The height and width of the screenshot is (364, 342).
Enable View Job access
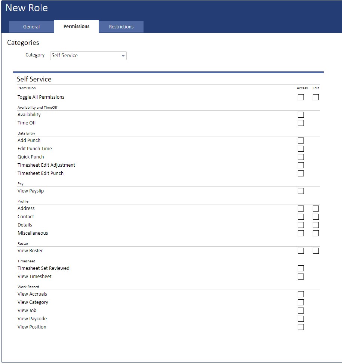(301, 311)
